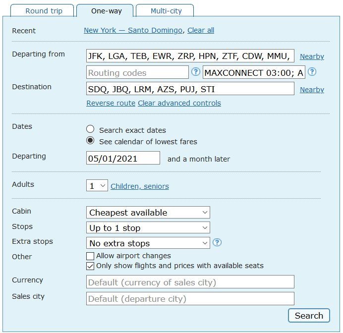Click Nearby link next to Destination field
The height and width of the screenshot is (333, 343).
pos(312,90)
